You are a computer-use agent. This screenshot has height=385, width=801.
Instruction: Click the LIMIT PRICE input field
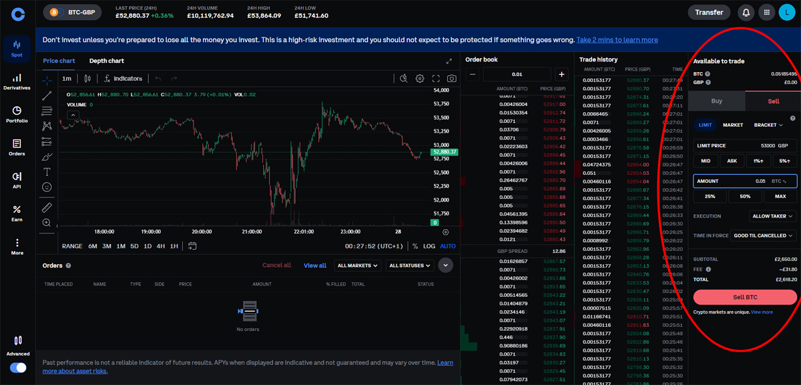pos(745,145)
